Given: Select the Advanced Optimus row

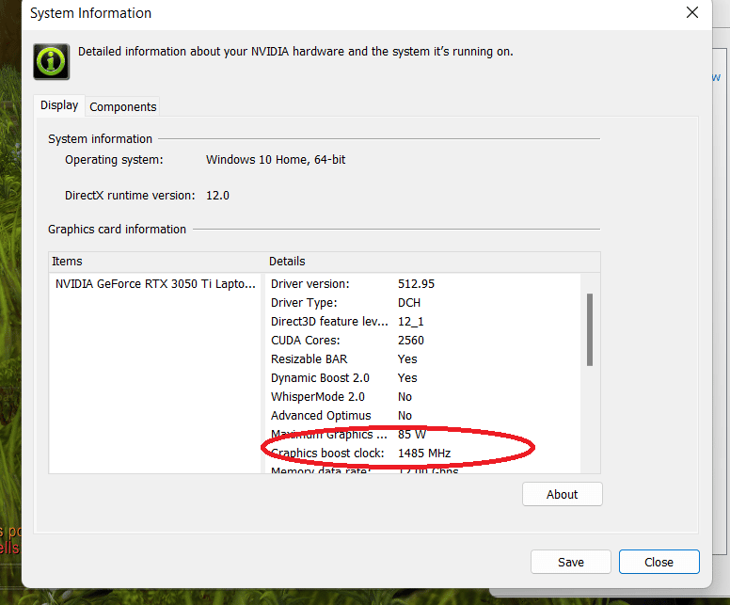Looking at the screenshot, I should point(423,416).
